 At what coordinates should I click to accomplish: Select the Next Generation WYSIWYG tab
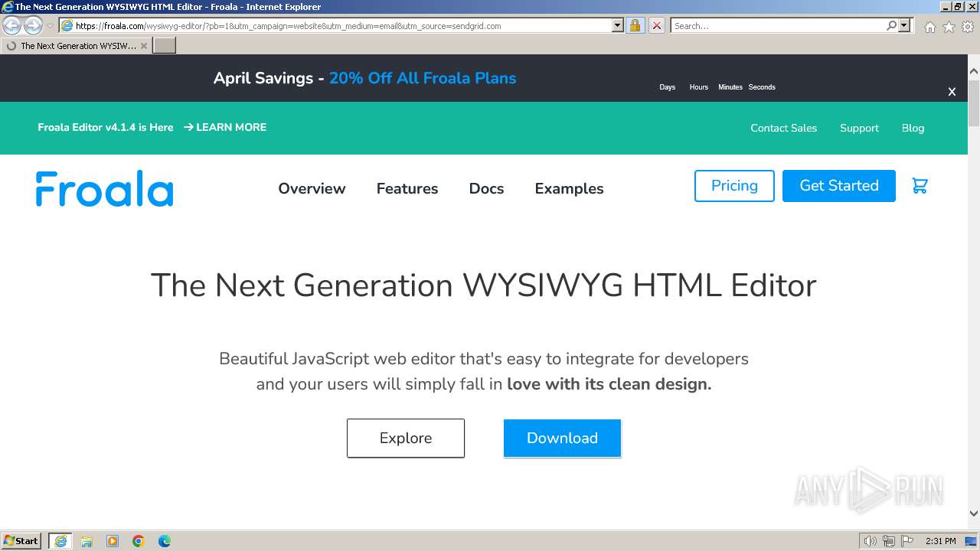[77, 46]
